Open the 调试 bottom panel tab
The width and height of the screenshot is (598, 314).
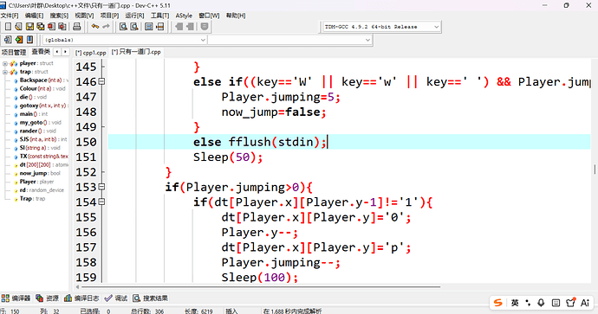point(116,298)
